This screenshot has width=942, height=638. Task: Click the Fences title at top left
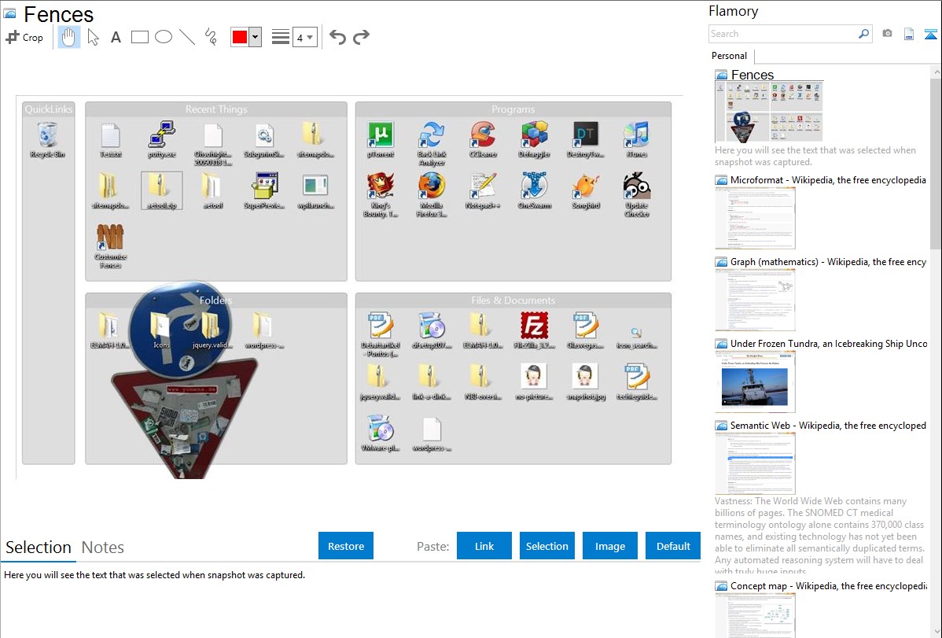(x=58, y=14)
